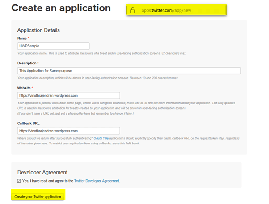Click the Website field label

tap(25, 88)
